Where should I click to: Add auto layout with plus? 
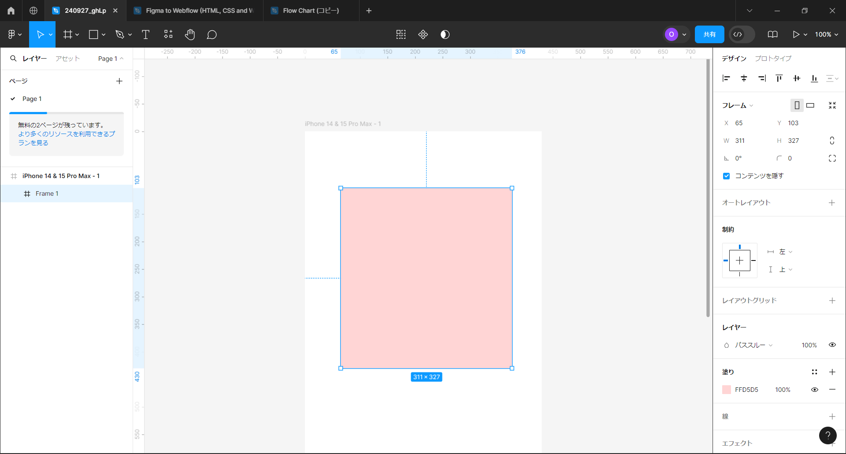tap(832, 203)
